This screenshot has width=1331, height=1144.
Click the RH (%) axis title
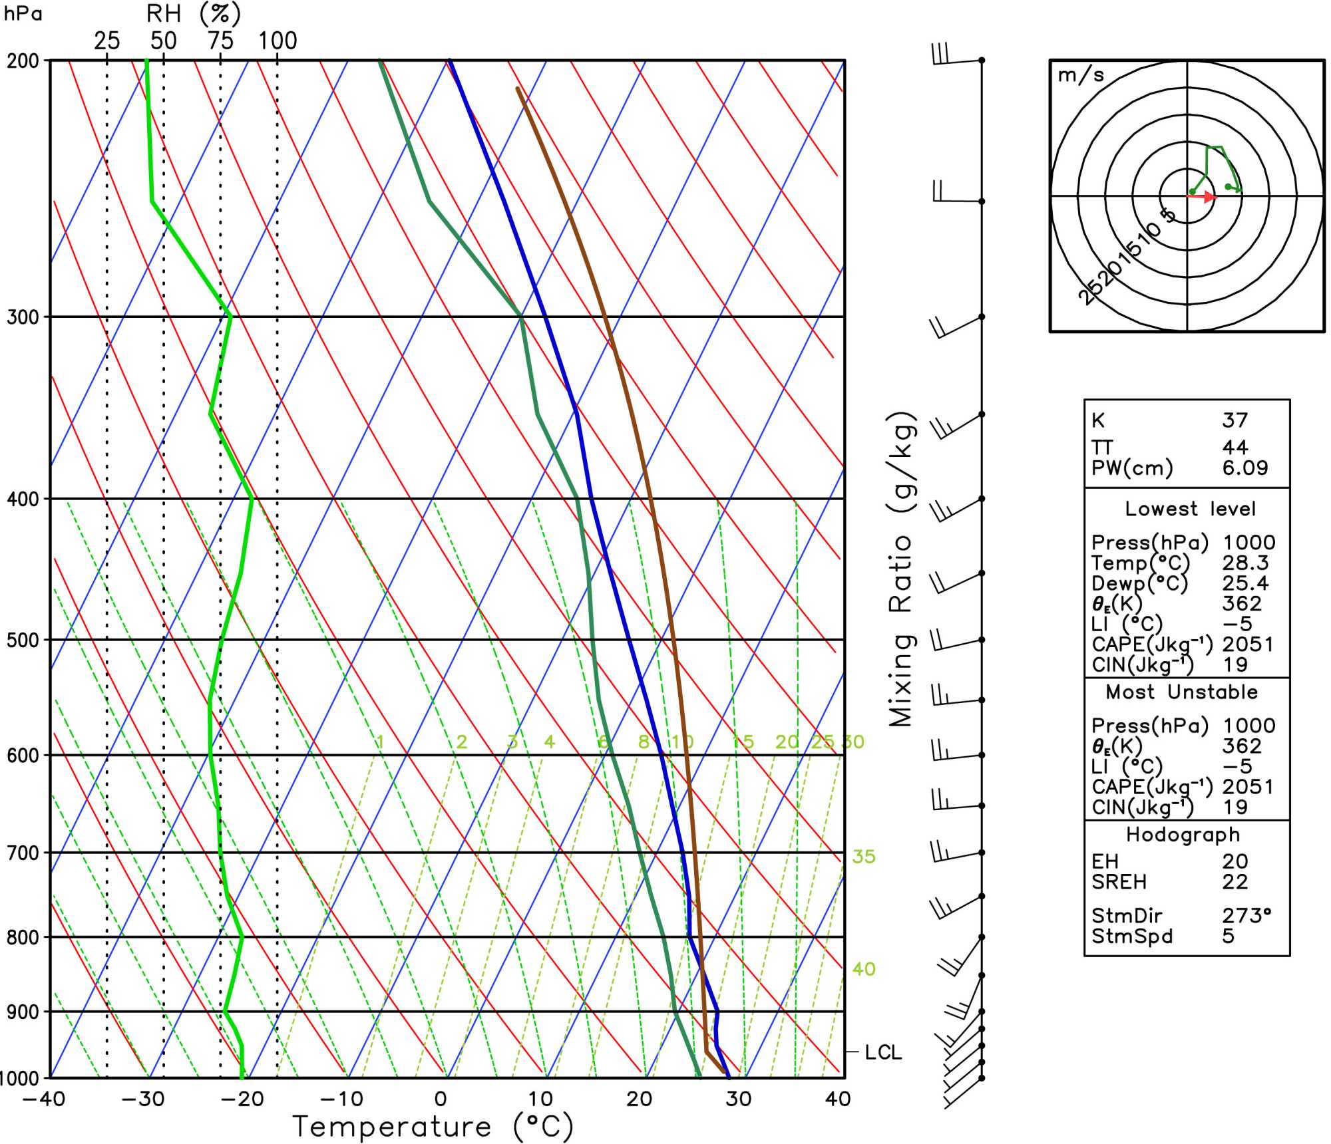click(x=193, y=13)
